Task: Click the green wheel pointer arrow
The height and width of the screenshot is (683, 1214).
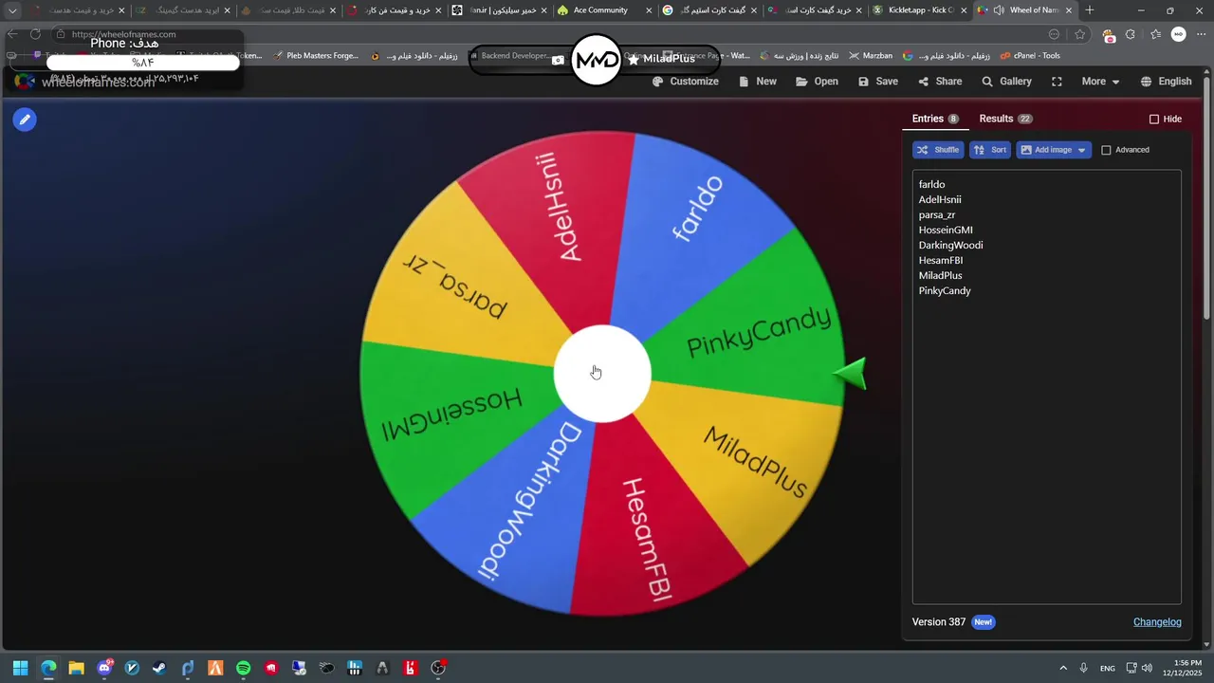Action: 851,373
